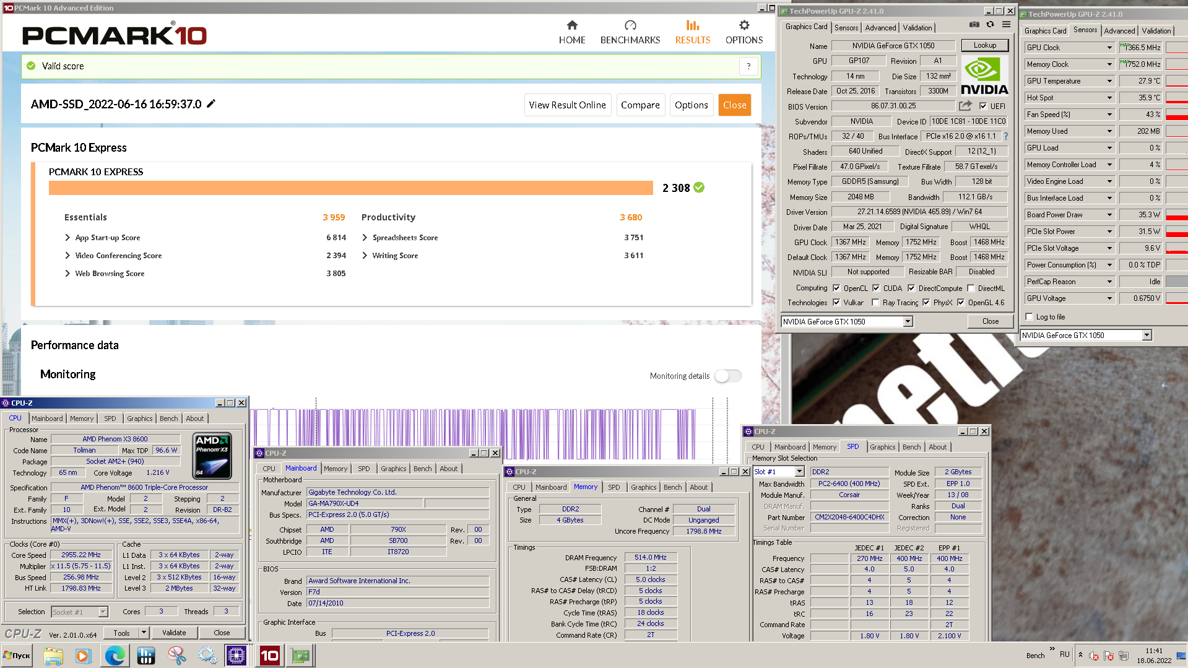This screenshot has height=668, width=1188.
Task: Toggle the Vulkan checkbox
Action: pos(836,302)
